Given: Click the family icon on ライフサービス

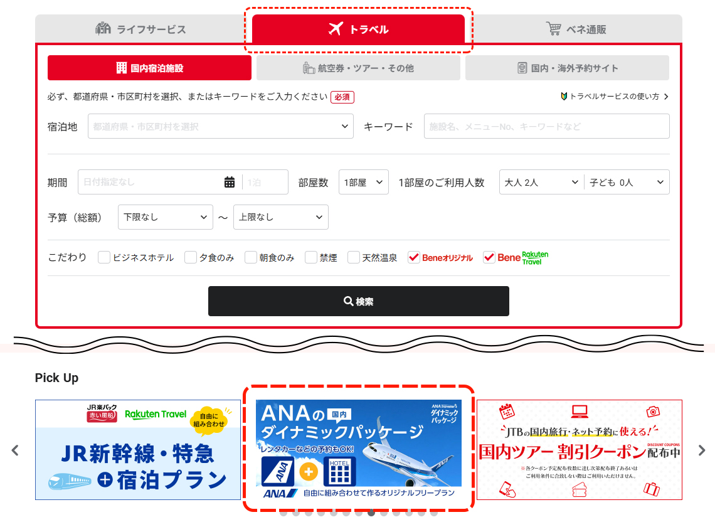Looking at the screenshot, I should pyautogui.click(x=103, y=28).
